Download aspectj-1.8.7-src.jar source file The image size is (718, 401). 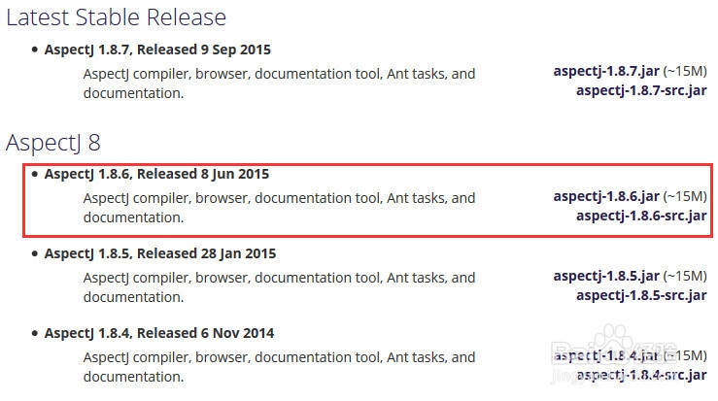coord(641,90)
